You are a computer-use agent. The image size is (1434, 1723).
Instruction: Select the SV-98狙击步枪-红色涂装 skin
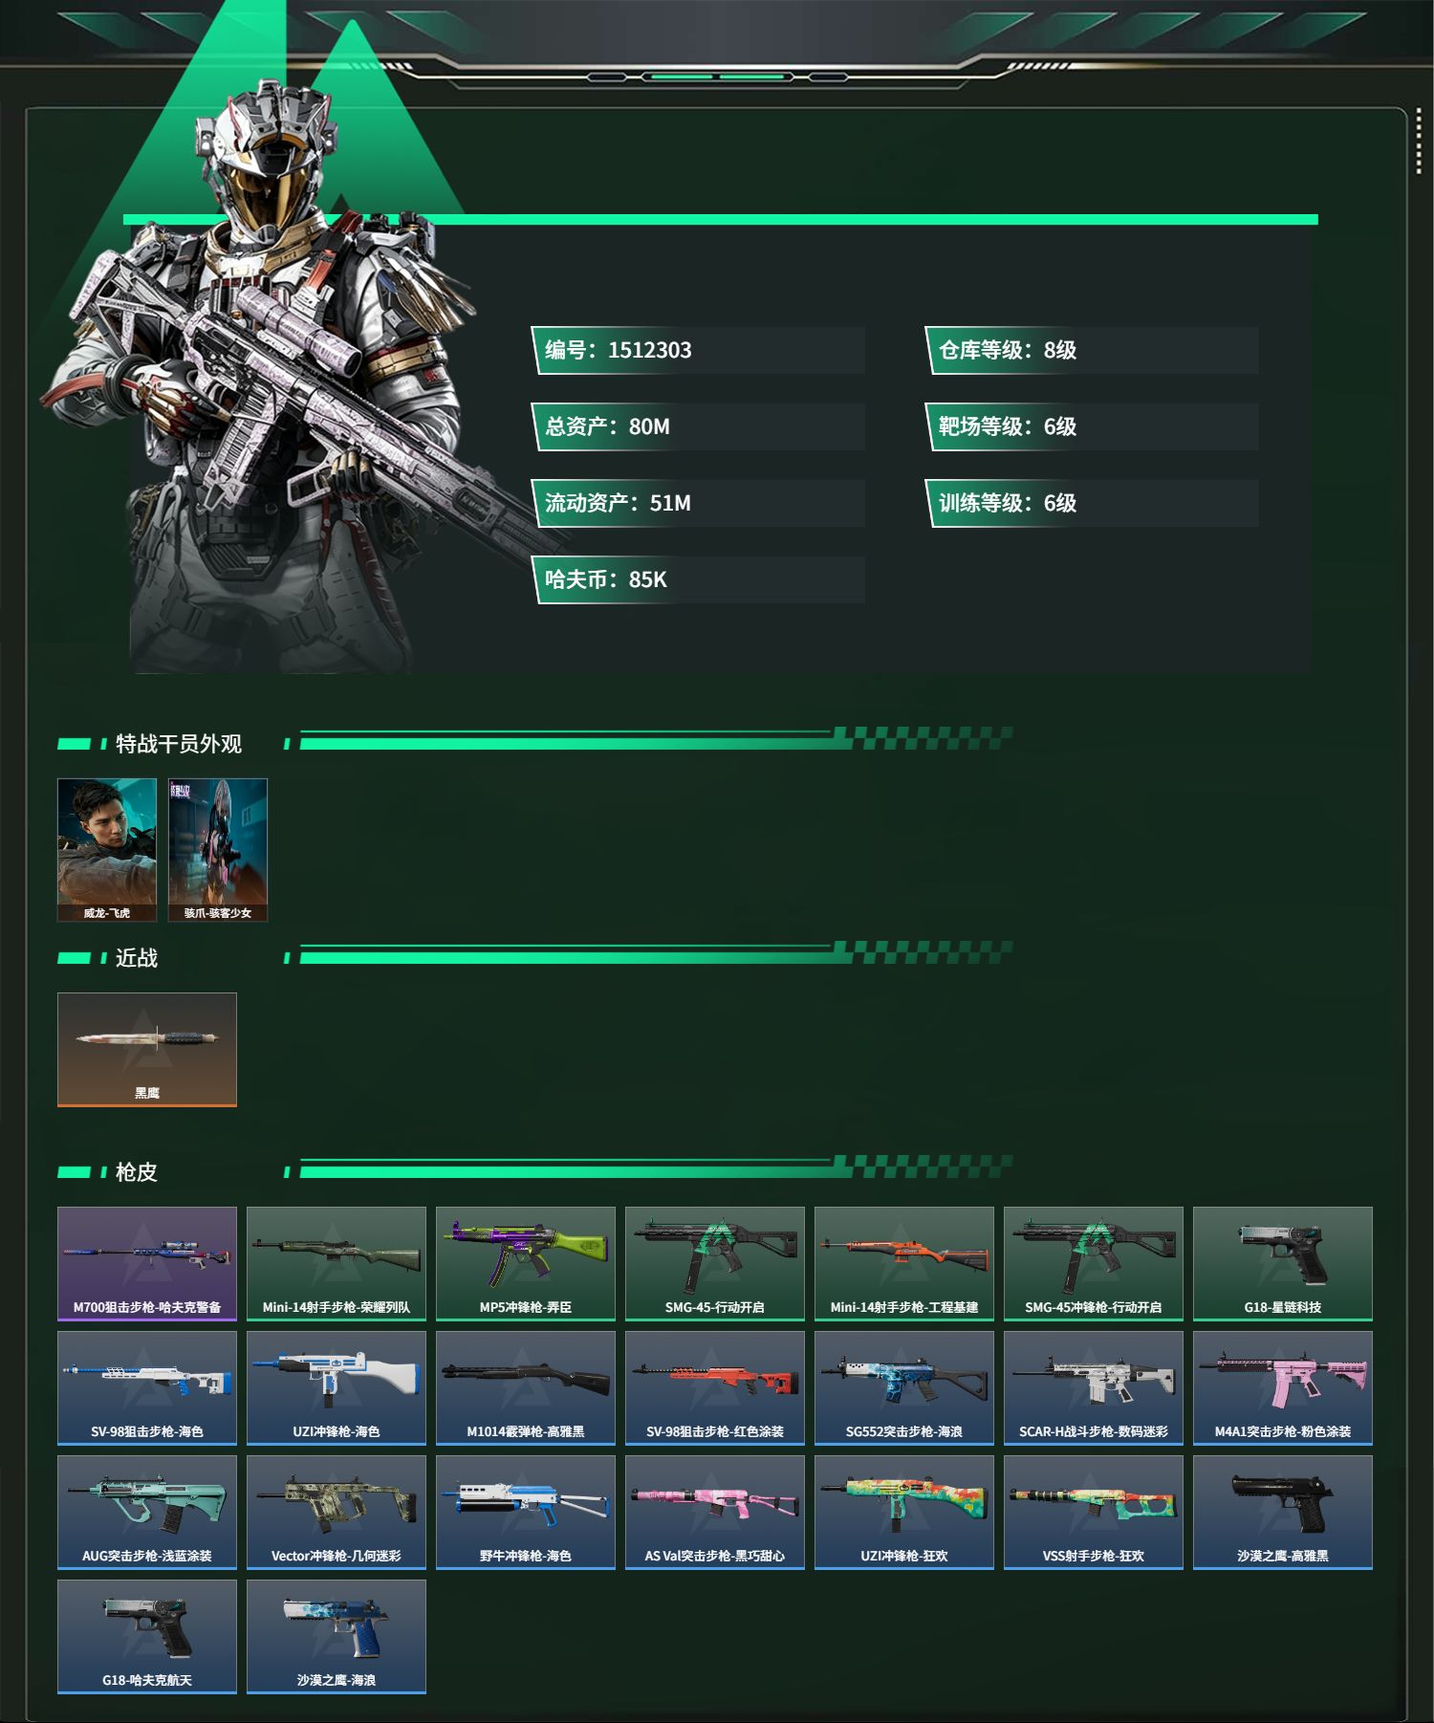[715, 1387]
